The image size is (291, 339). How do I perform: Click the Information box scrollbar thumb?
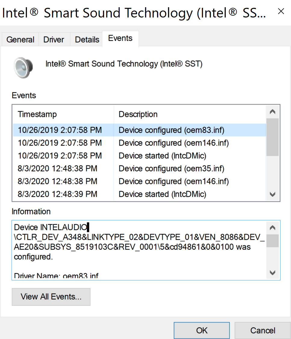(x=272, y=241)
